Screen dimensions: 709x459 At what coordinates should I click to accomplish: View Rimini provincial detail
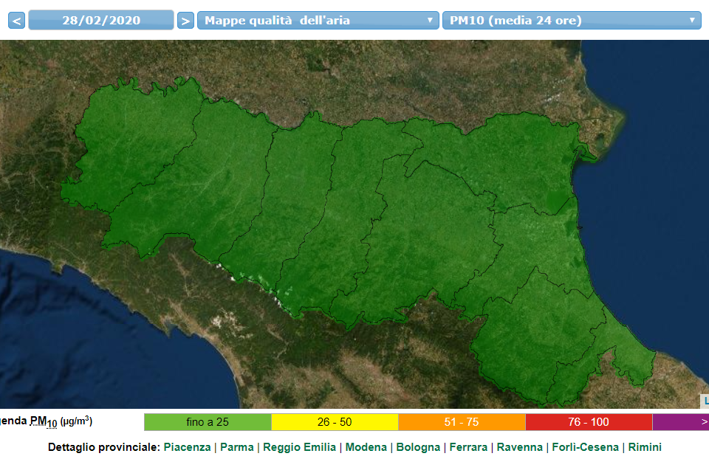[645, 447]
